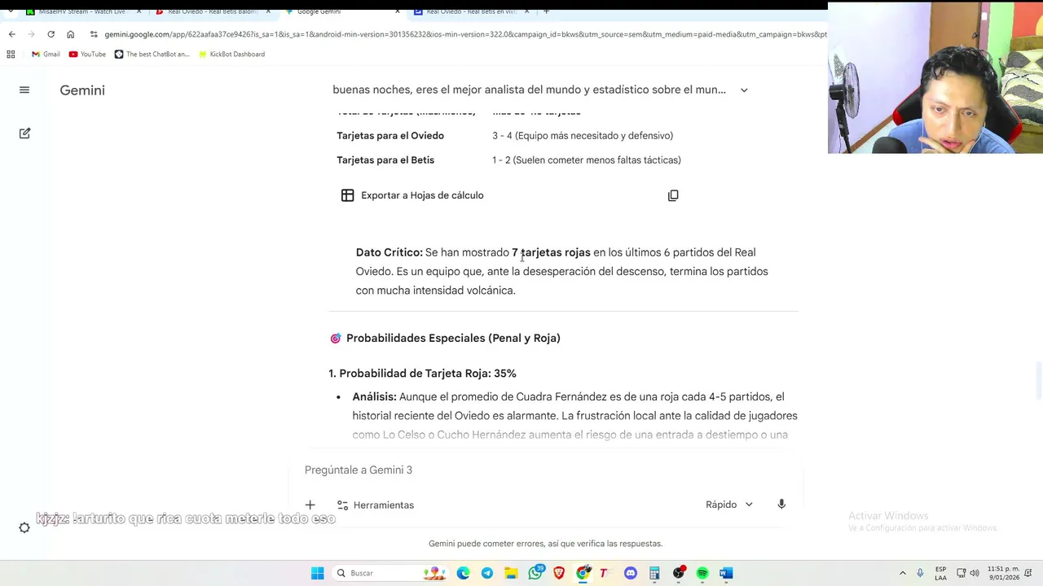Viewport: 1043px width, 586px height.
Task: Click the page vertical scrollbar
Action: pyautogui.click(x=1039, y=383)
